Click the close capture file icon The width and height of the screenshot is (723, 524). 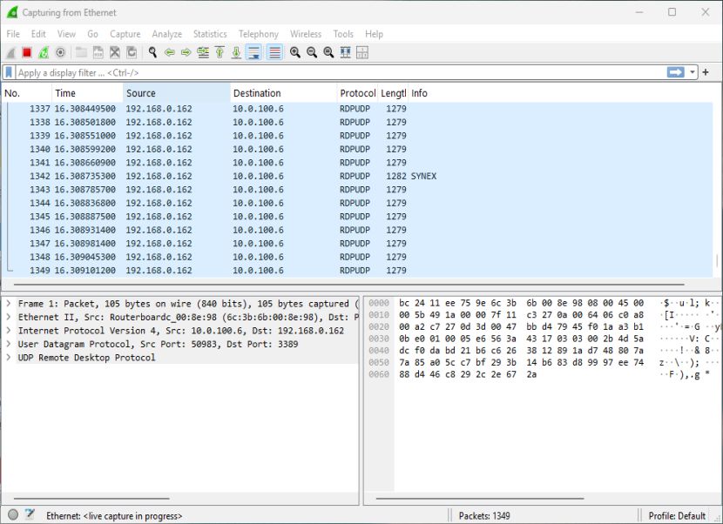pos(115,52)
